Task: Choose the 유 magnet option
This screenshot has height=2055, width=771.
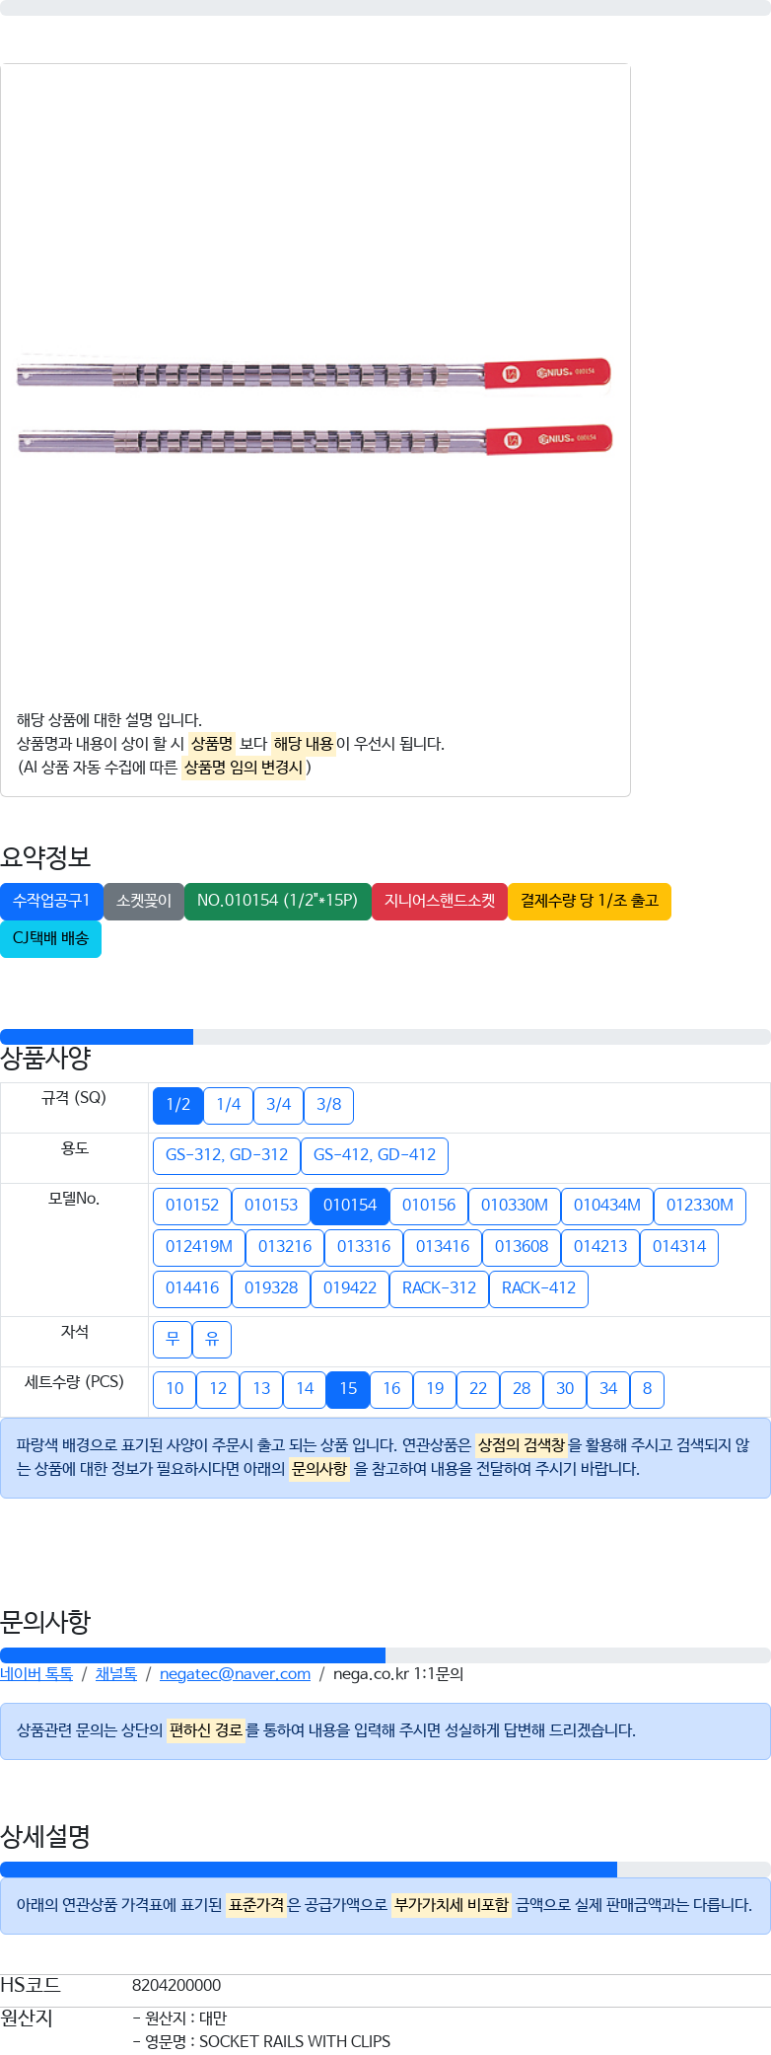Action: pos(212,1339)
